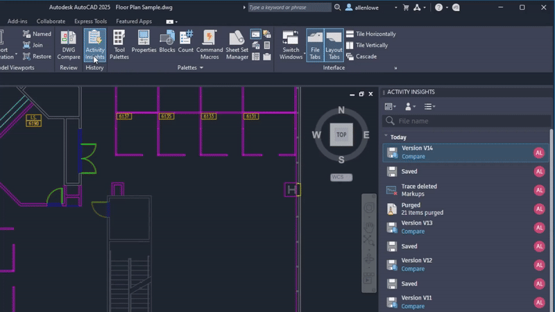555x312 pixels.
Task: Open the Blocks palette
Action: 167,42
